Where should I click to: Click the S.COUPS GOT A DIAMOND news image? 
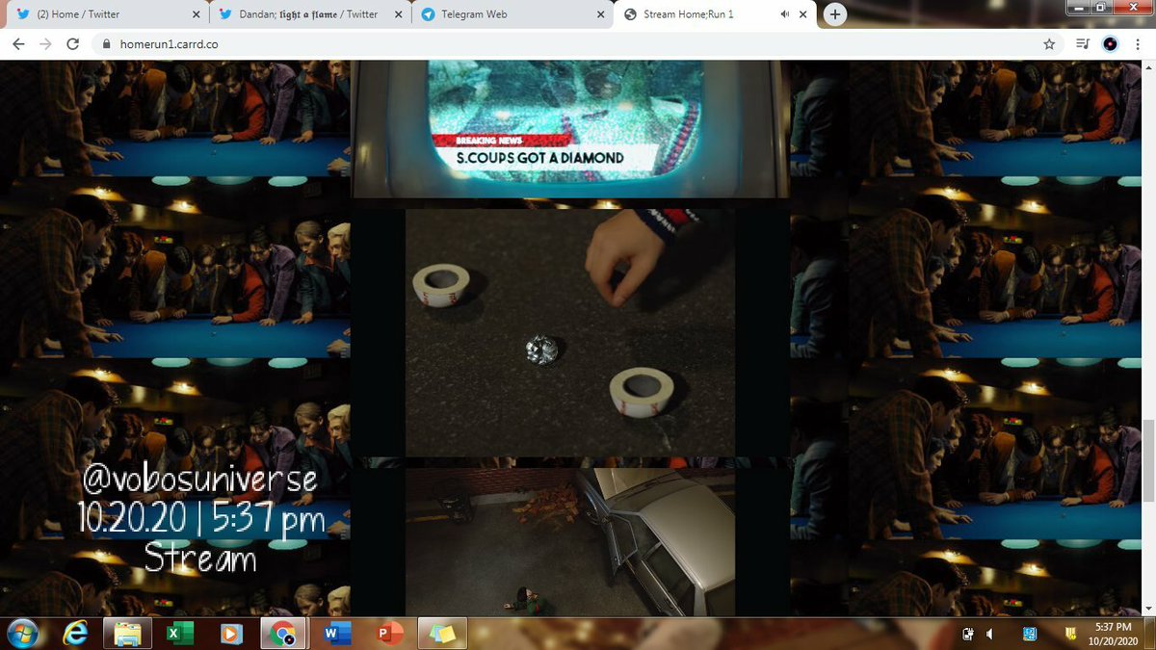point(570,128)
